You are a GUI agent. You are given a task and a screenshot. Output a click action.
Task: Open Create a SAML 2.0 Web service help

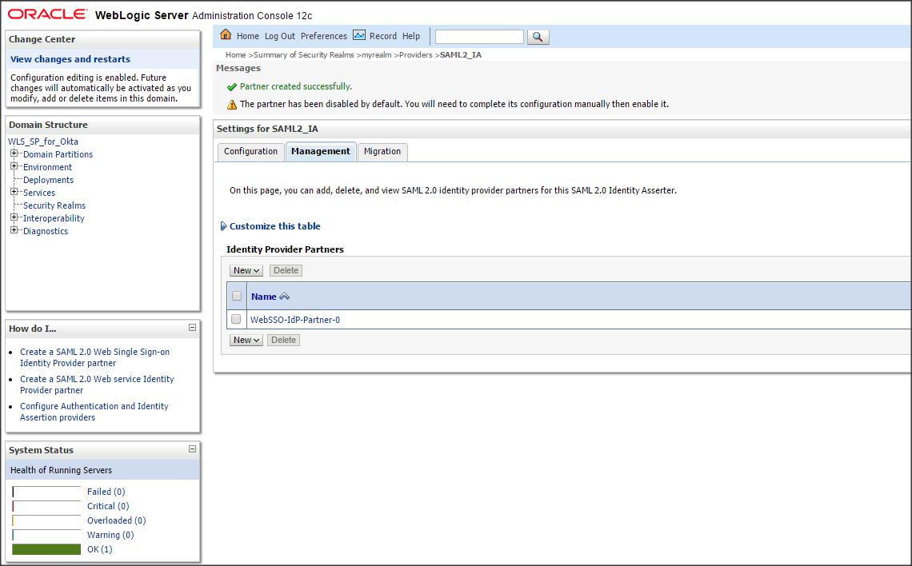pyautogui.click(x=97, y=385)
